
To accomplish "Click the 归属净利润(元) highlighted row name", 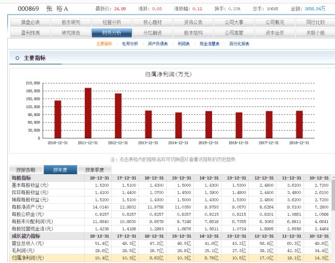I will [28, 258].
